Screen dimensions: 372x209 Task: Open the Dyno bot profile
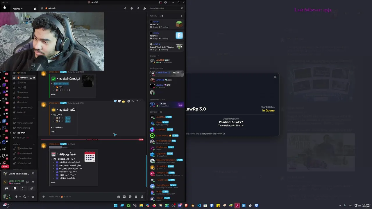[x=166, y=123]
